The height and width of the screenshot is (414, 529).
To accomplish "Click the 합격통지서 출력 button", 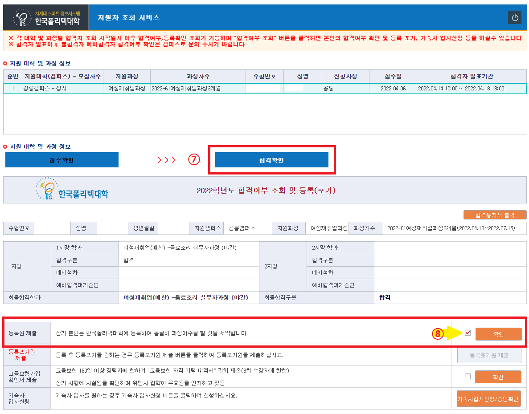I will [495, 215].
